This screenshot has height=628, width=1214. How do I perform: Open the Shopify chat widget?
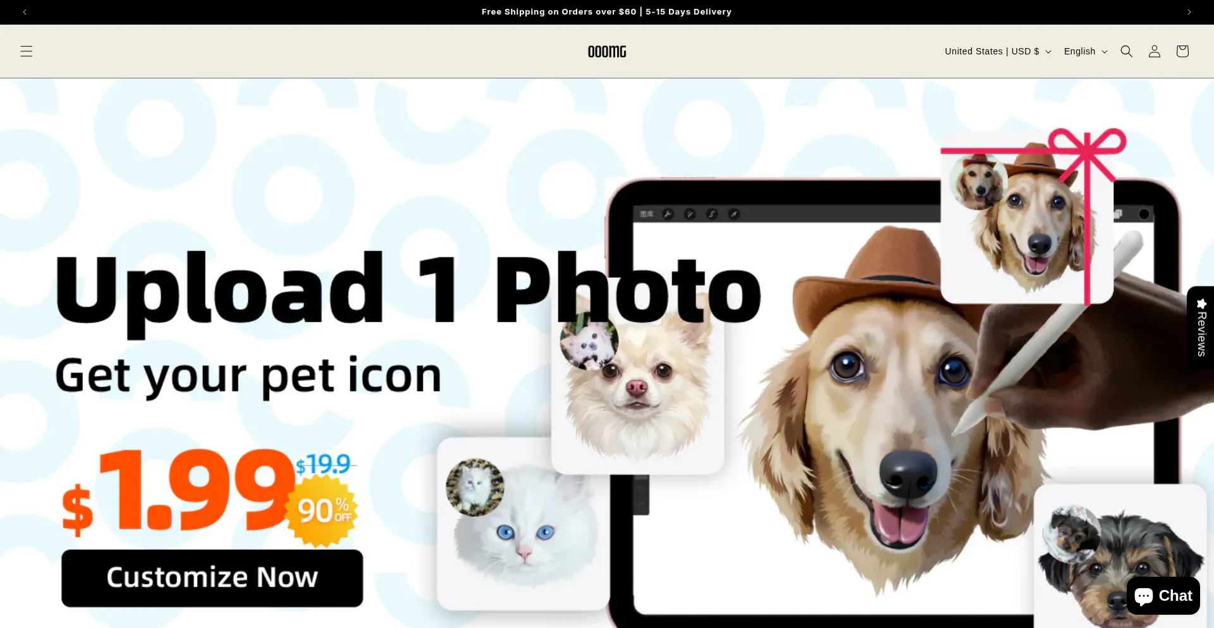(x=1162, y=595)
